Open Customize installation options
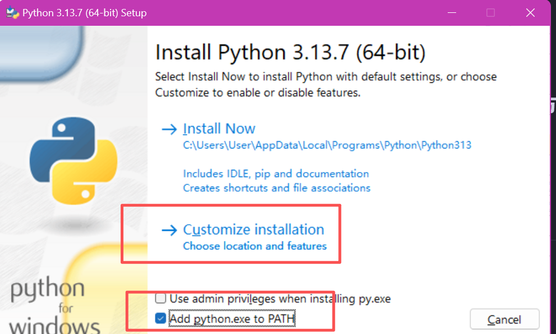Viewport: 556px width, 334px height. coord(254,230)
